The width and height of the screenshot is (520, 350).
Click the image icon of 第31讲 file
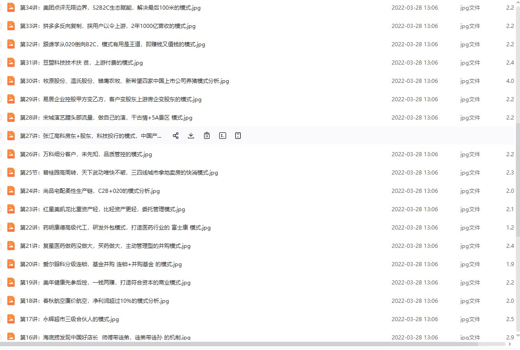tap(11, 62)
